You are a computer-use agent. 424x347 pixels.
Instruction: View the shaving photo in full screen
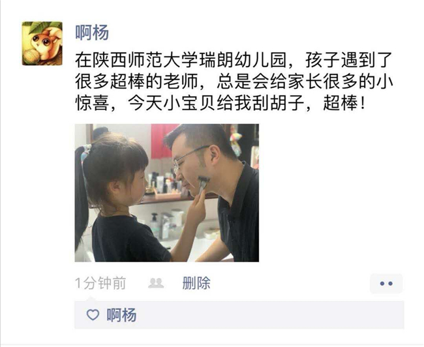pyautogui.click(x=167, y=193)
